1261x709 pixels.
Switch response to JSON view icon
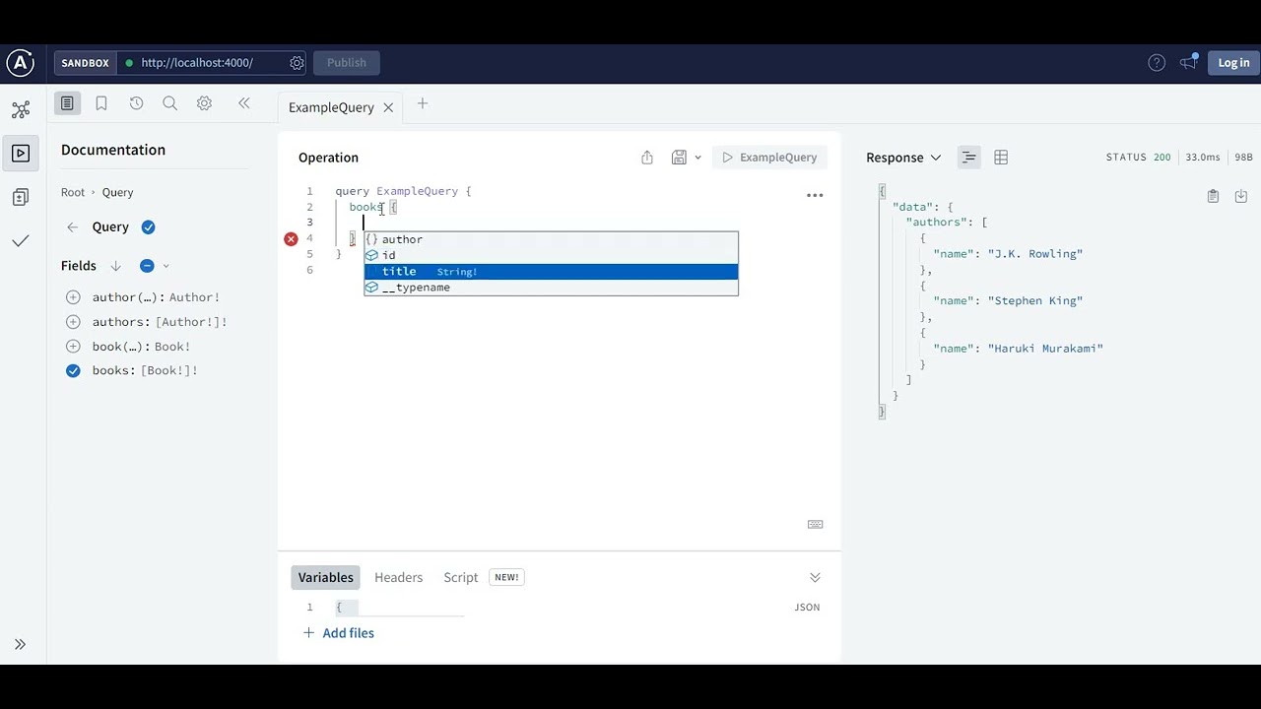click(x=968, y=158)
